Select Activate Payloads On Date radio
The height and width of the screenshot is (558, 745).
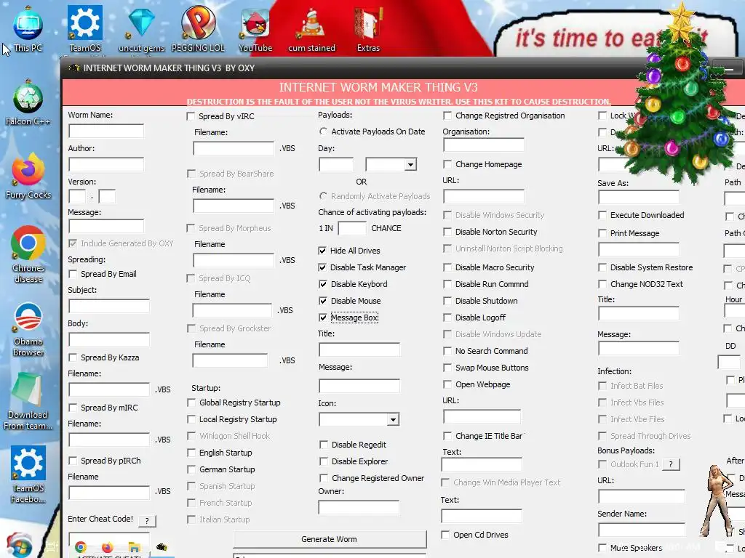[323, 132]
